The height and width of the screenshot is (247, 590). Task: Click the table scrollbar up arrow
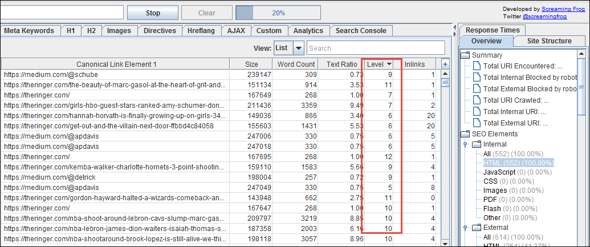click(445, 74)
